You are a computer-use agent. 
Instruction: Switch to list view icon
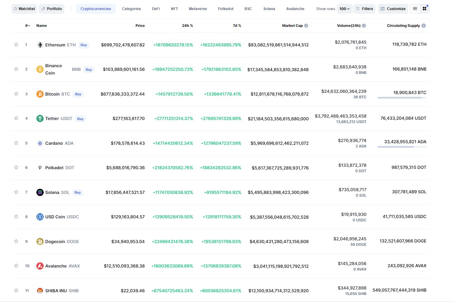pos(415,9)
